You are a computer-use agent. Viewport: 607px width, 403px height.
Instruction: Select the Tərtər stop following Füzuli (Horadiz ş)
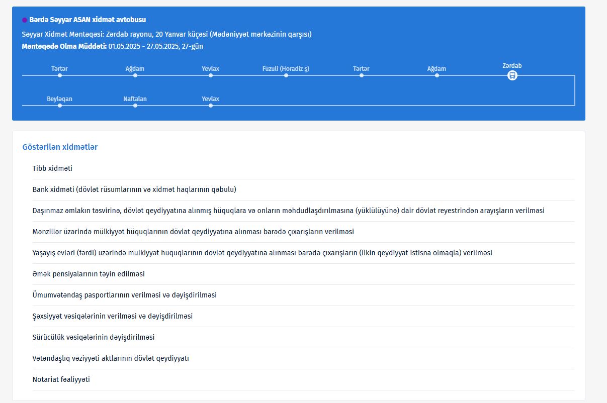click(x=362, y=75)
